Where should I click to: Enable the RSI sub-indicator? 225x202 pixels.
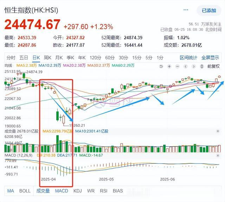[x=104, y=191]
